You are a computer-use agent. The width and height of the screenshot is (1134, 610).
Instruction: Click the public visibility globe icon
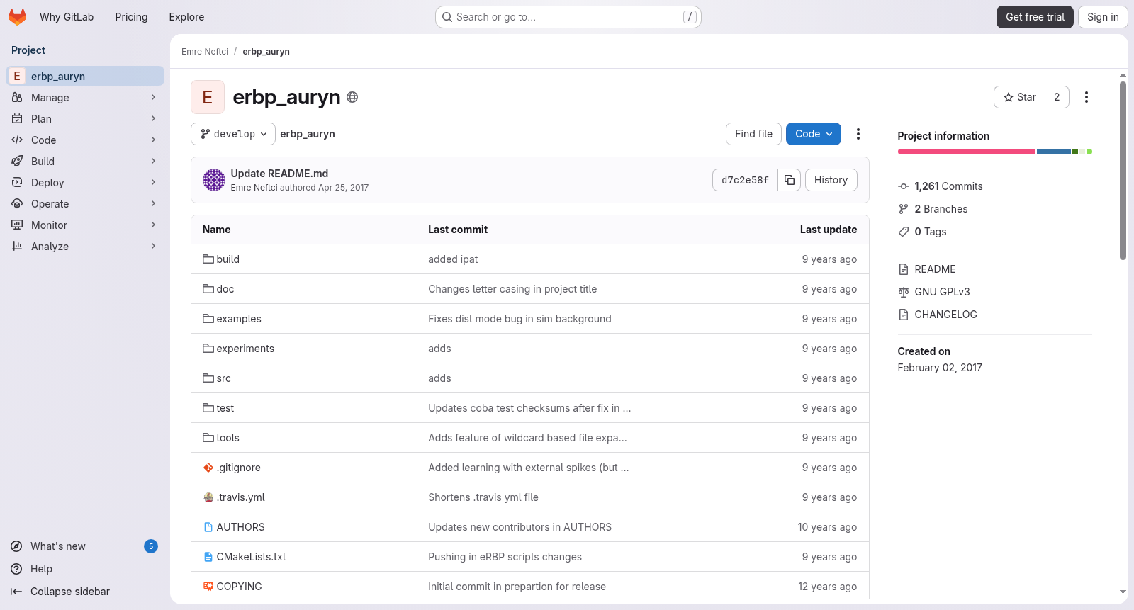[x=352, y=97]
